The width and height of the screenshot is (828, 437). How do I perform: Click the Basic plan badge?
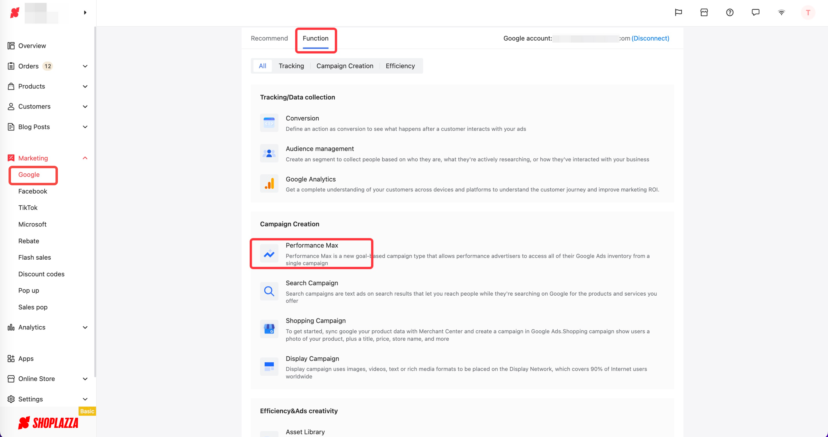tap(87, 411)
